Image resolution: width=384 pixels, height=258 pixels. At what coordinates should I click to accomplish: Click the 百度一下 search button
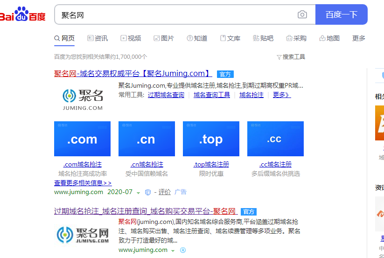[342, 14]
